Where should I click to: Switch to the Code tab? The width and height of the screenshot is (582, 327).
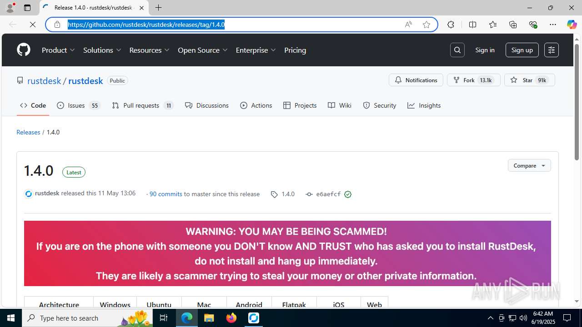33,105
